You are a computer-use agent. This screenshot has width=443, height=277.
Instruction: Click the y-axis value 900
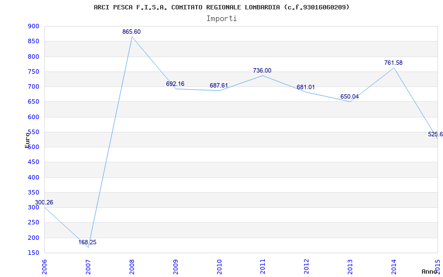tap(33, 26)
